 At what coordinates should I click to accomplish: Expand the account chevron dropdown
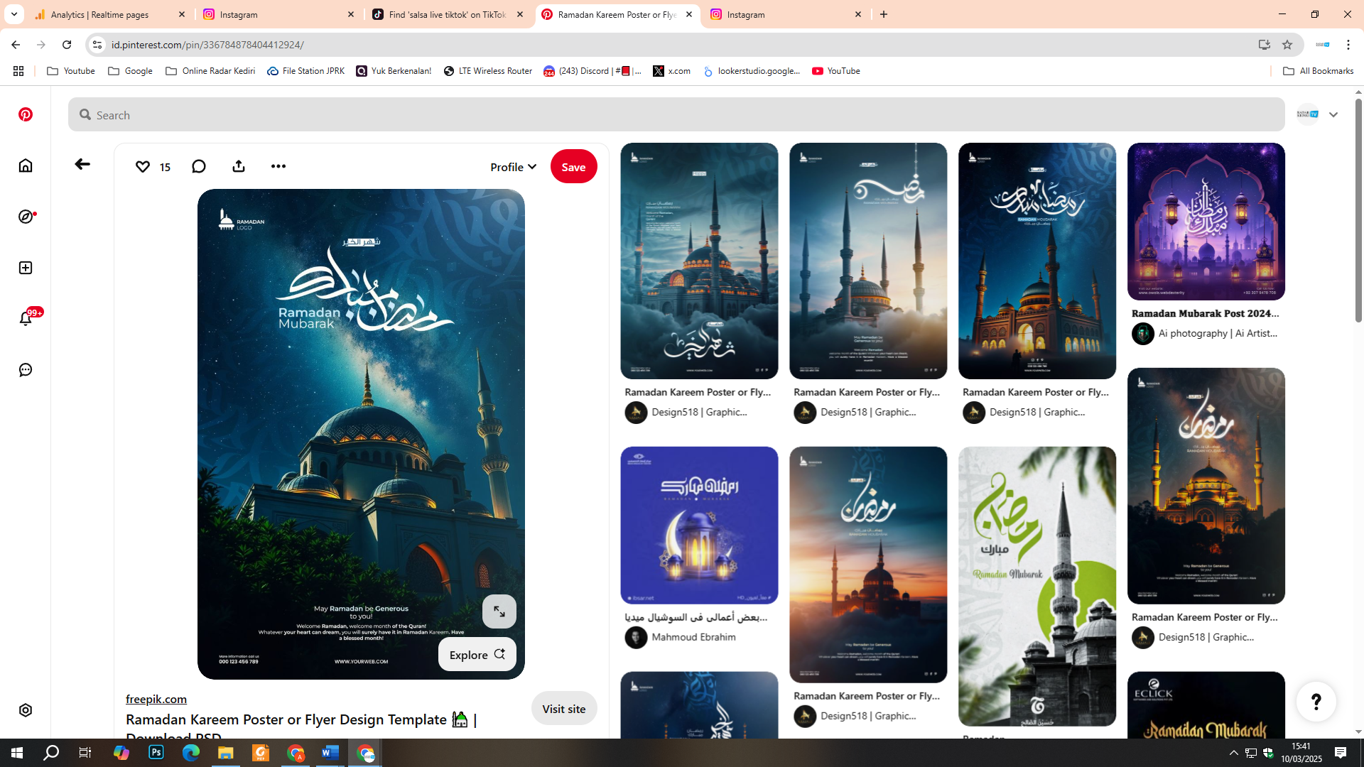1333,115
